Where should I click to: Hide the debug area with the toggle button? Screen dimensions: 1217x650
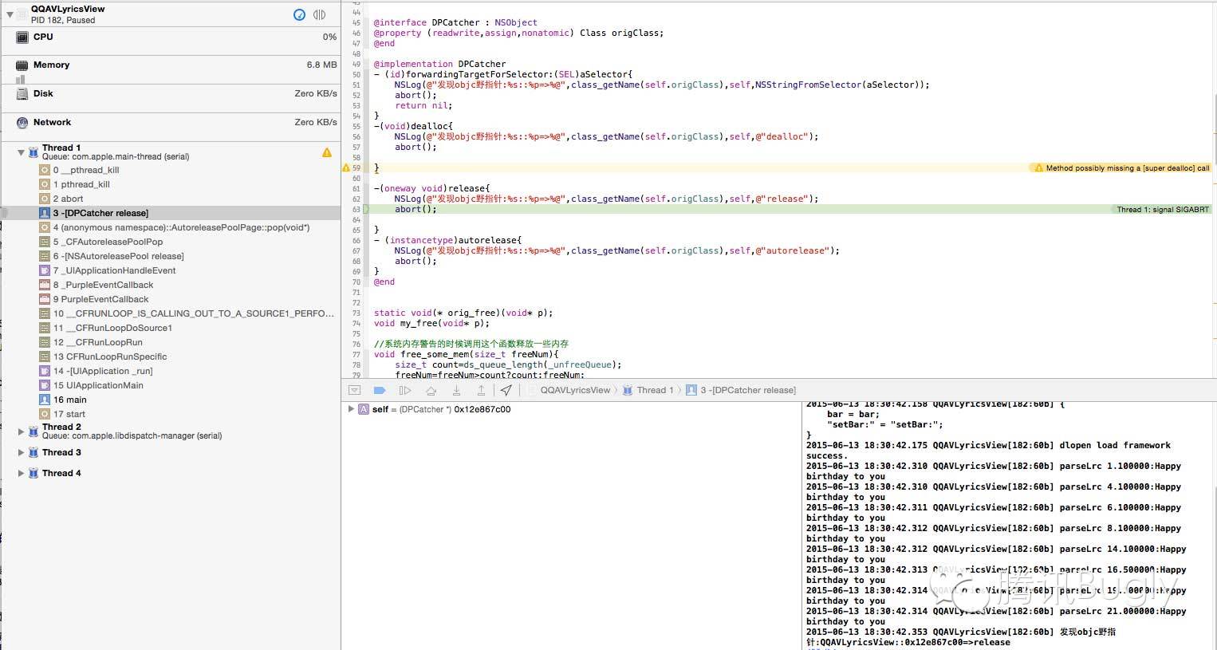pyautogui.click(x=355, y=390)
